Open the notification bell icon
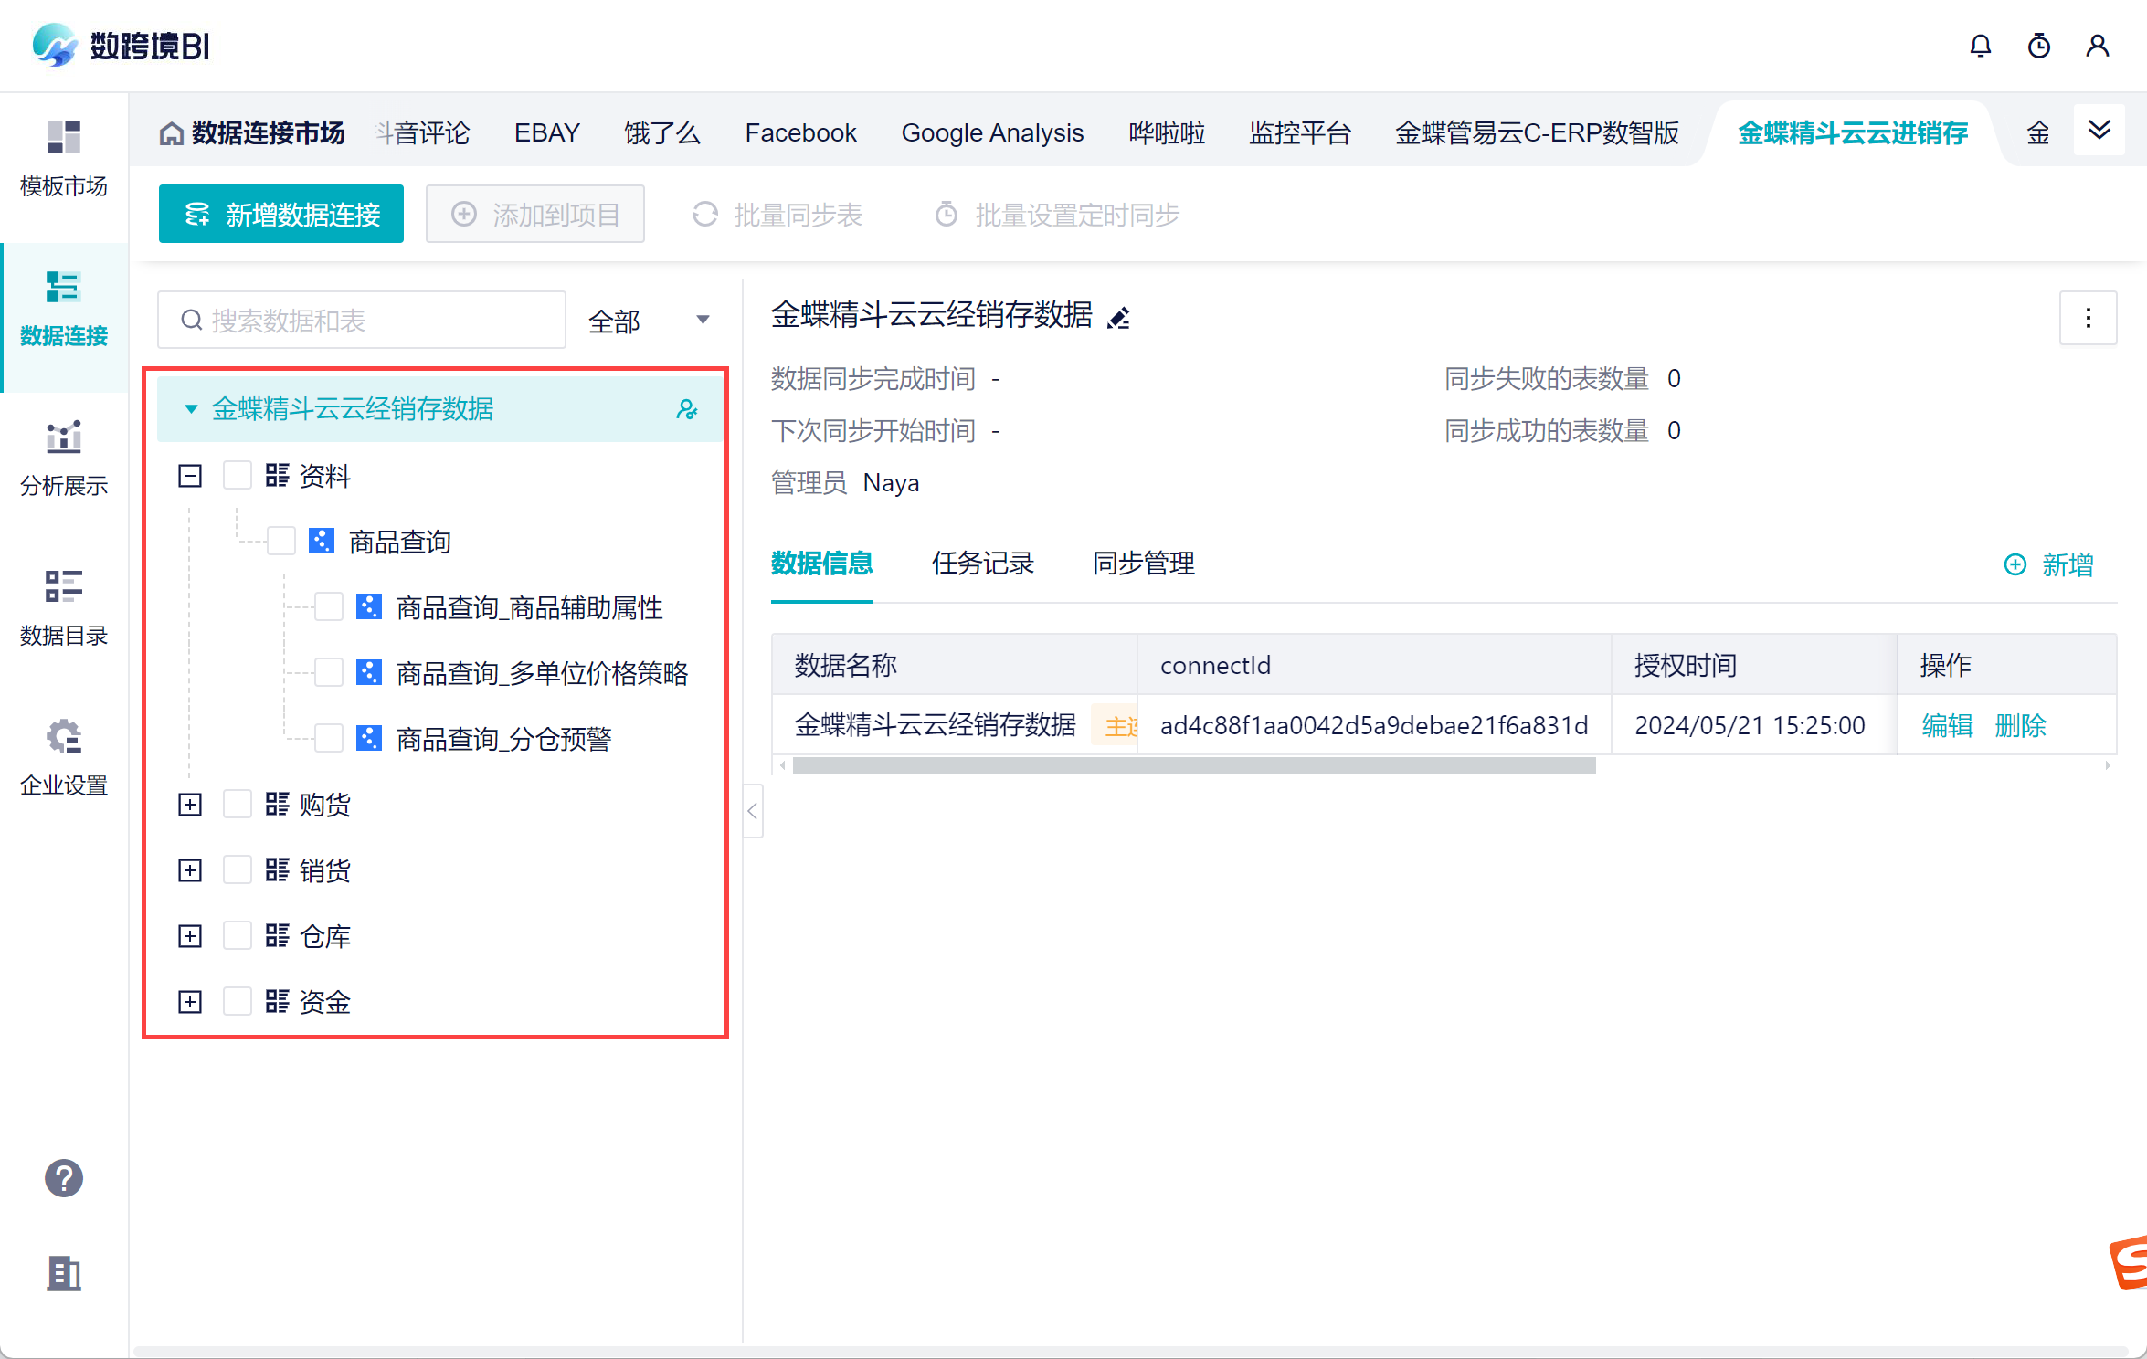This screenshot has width=2147, height=1359. pos(1980,46)
